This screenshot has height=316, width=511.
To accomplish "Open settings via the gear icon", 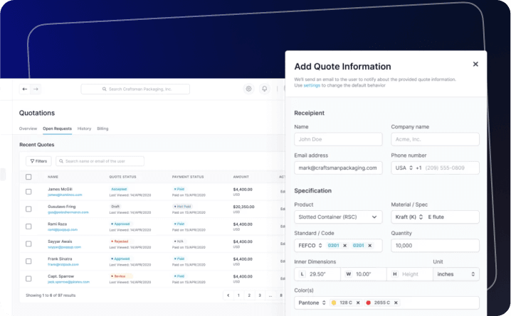I will [248, 89].
